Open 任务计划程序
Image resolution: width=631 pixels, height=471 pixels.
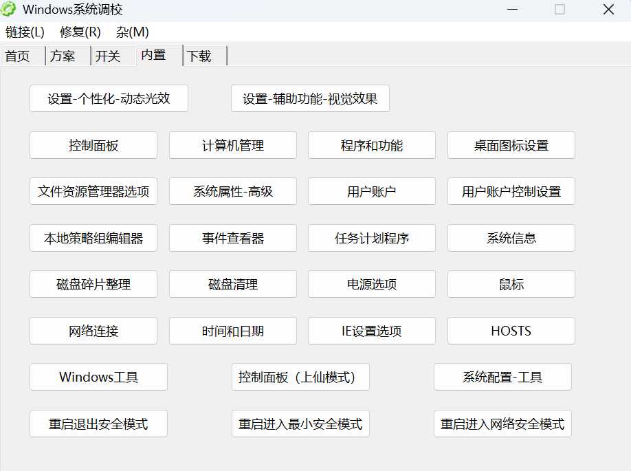coord(372,238)
